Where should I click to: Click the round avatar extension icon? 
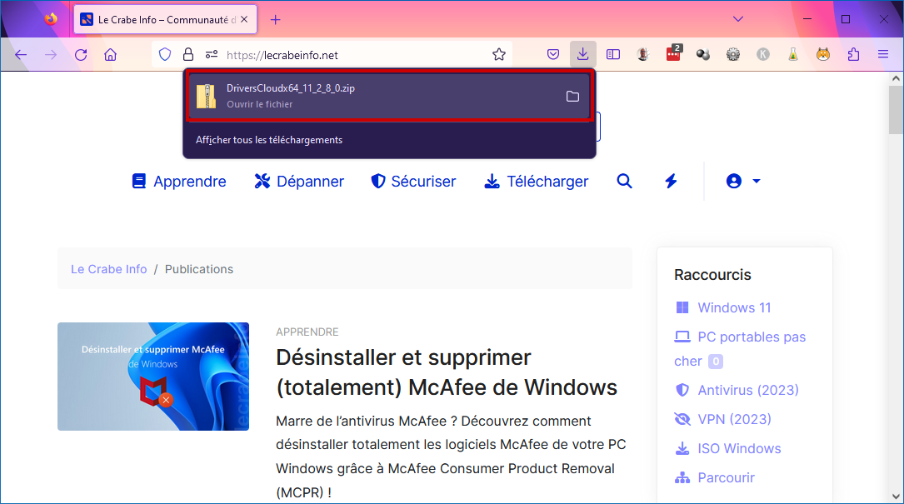[x=643, y=55]
